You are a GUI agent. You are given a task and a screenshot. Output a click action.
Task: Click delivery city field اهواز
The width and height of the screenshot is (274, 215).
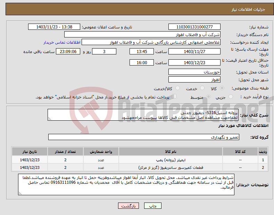(x=194, y=79)
